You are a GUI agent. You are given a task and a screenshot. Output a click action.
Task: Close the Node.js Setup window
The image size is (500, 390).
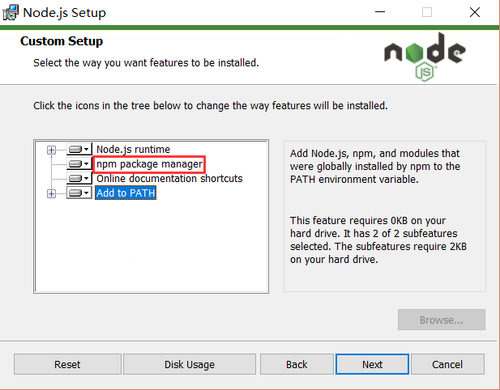coord(475,12)
